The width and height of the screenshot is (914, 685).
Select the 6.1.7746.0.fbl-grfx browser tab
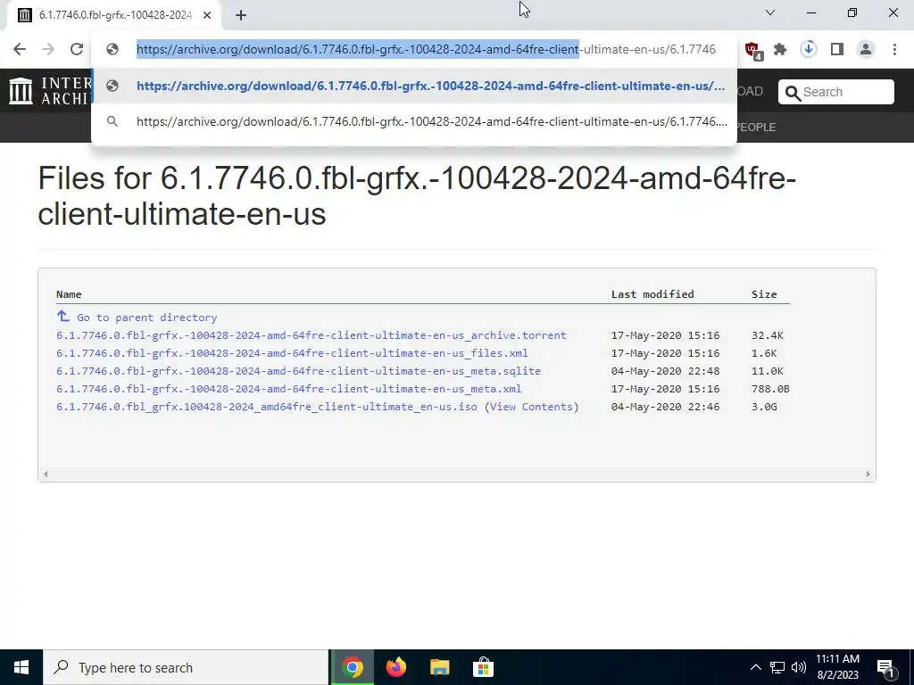click(114, 16)
